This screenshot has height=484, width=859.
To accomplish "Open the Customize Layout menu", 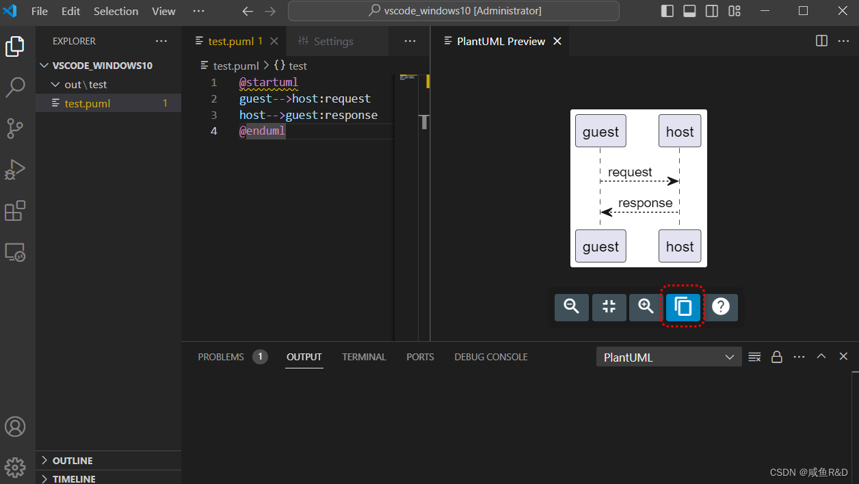I will (733, 10).
